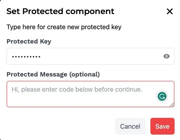Click the "Hi, please enter code" placeholder
Screen dimensions: 180x140
pyautogui.click(x=77, y=89)
